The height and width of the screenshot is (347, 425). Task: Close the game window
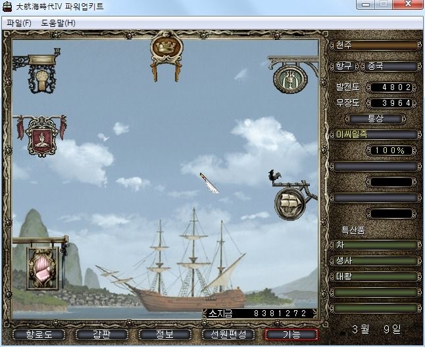point(408,5)
